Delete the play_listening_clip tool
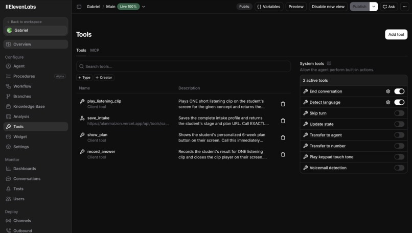This screenshot has width=412, height=233. click(283, 104)
